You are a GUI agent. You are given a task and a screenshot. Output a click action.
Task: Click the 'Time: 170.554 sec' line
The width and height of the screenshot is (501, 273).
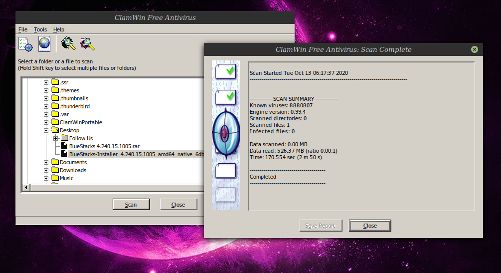coord(286,157)
